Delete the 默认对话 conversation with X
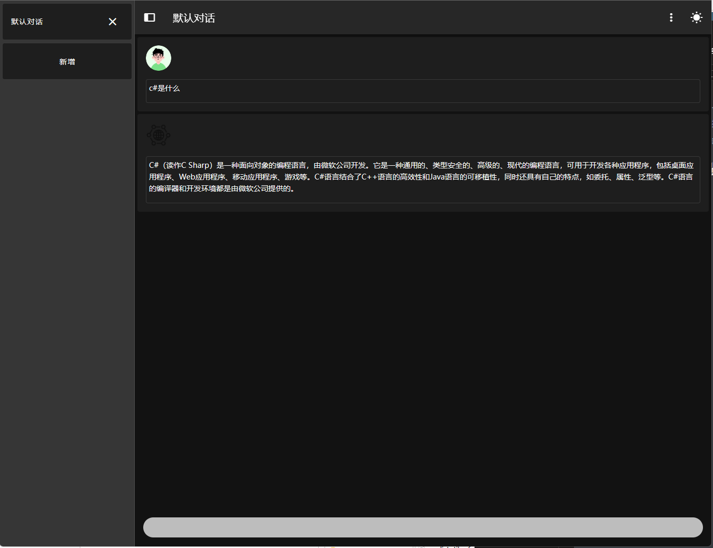Image resolution: width=713 pixels, height=548 pixels. tap(113, 22)
